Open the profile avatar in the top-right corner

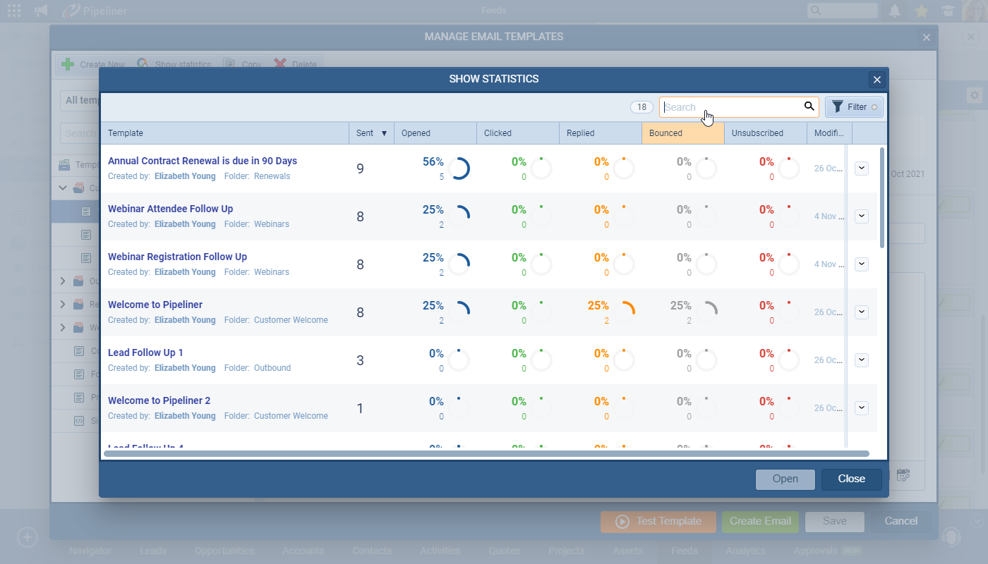click(975, 11)
